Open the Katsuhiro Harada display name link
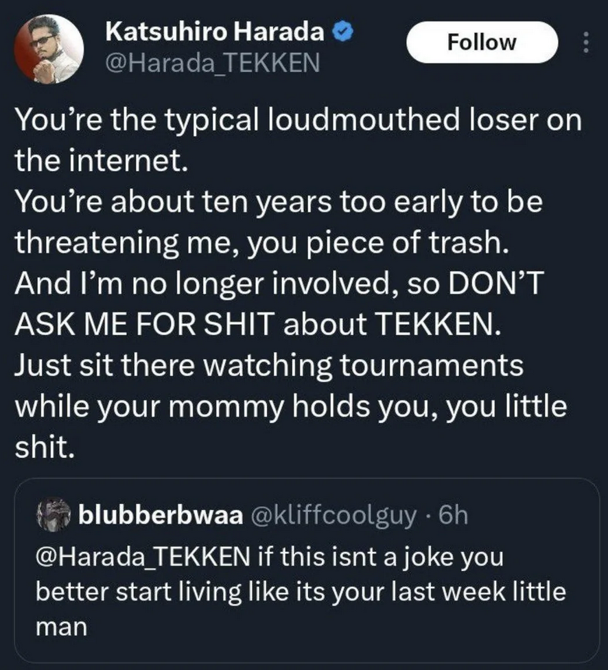This screenshot has width=608, height=670. 215,32
